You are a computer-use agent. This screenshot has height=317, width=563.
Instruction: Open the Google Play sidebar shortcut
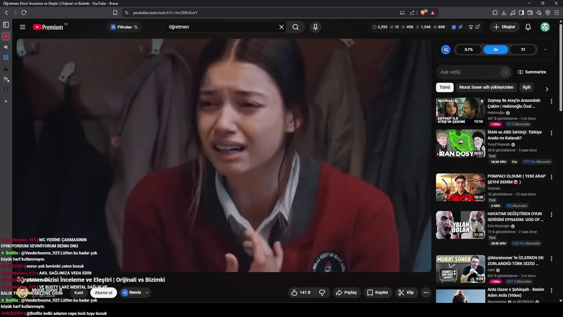click(6, 79)
